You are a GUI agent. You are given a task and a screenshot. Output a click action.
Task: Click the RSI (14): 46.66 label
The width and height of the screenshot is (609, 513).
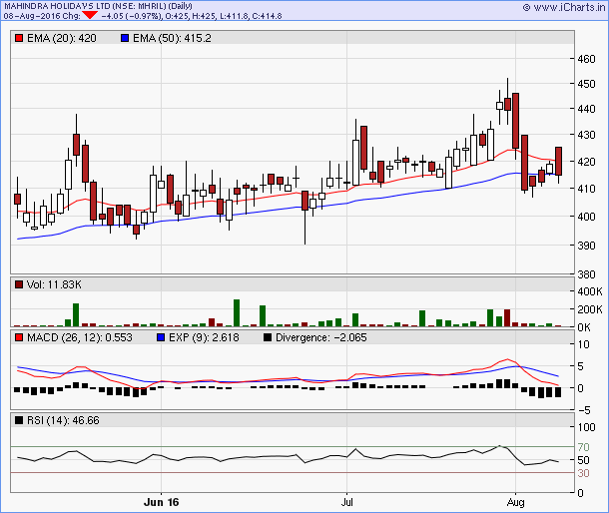63,420
